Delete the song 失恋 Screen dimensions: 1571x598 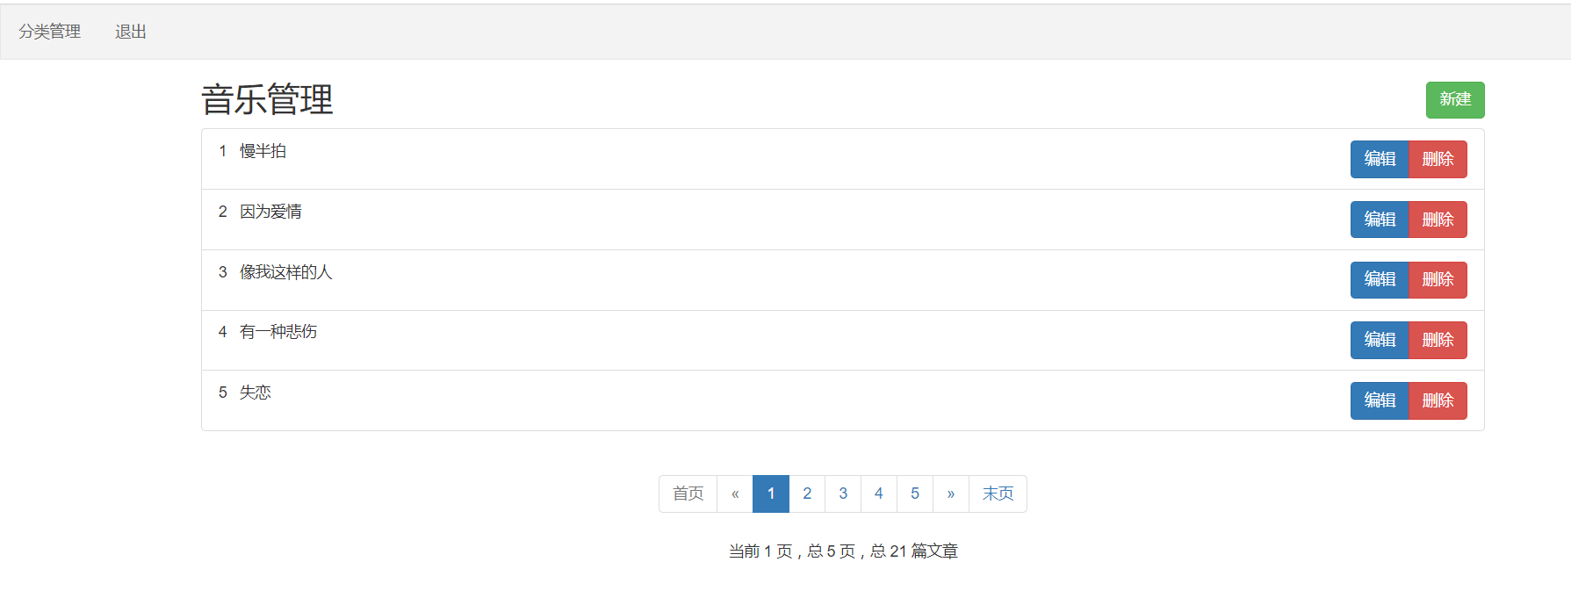[1438, 400]
